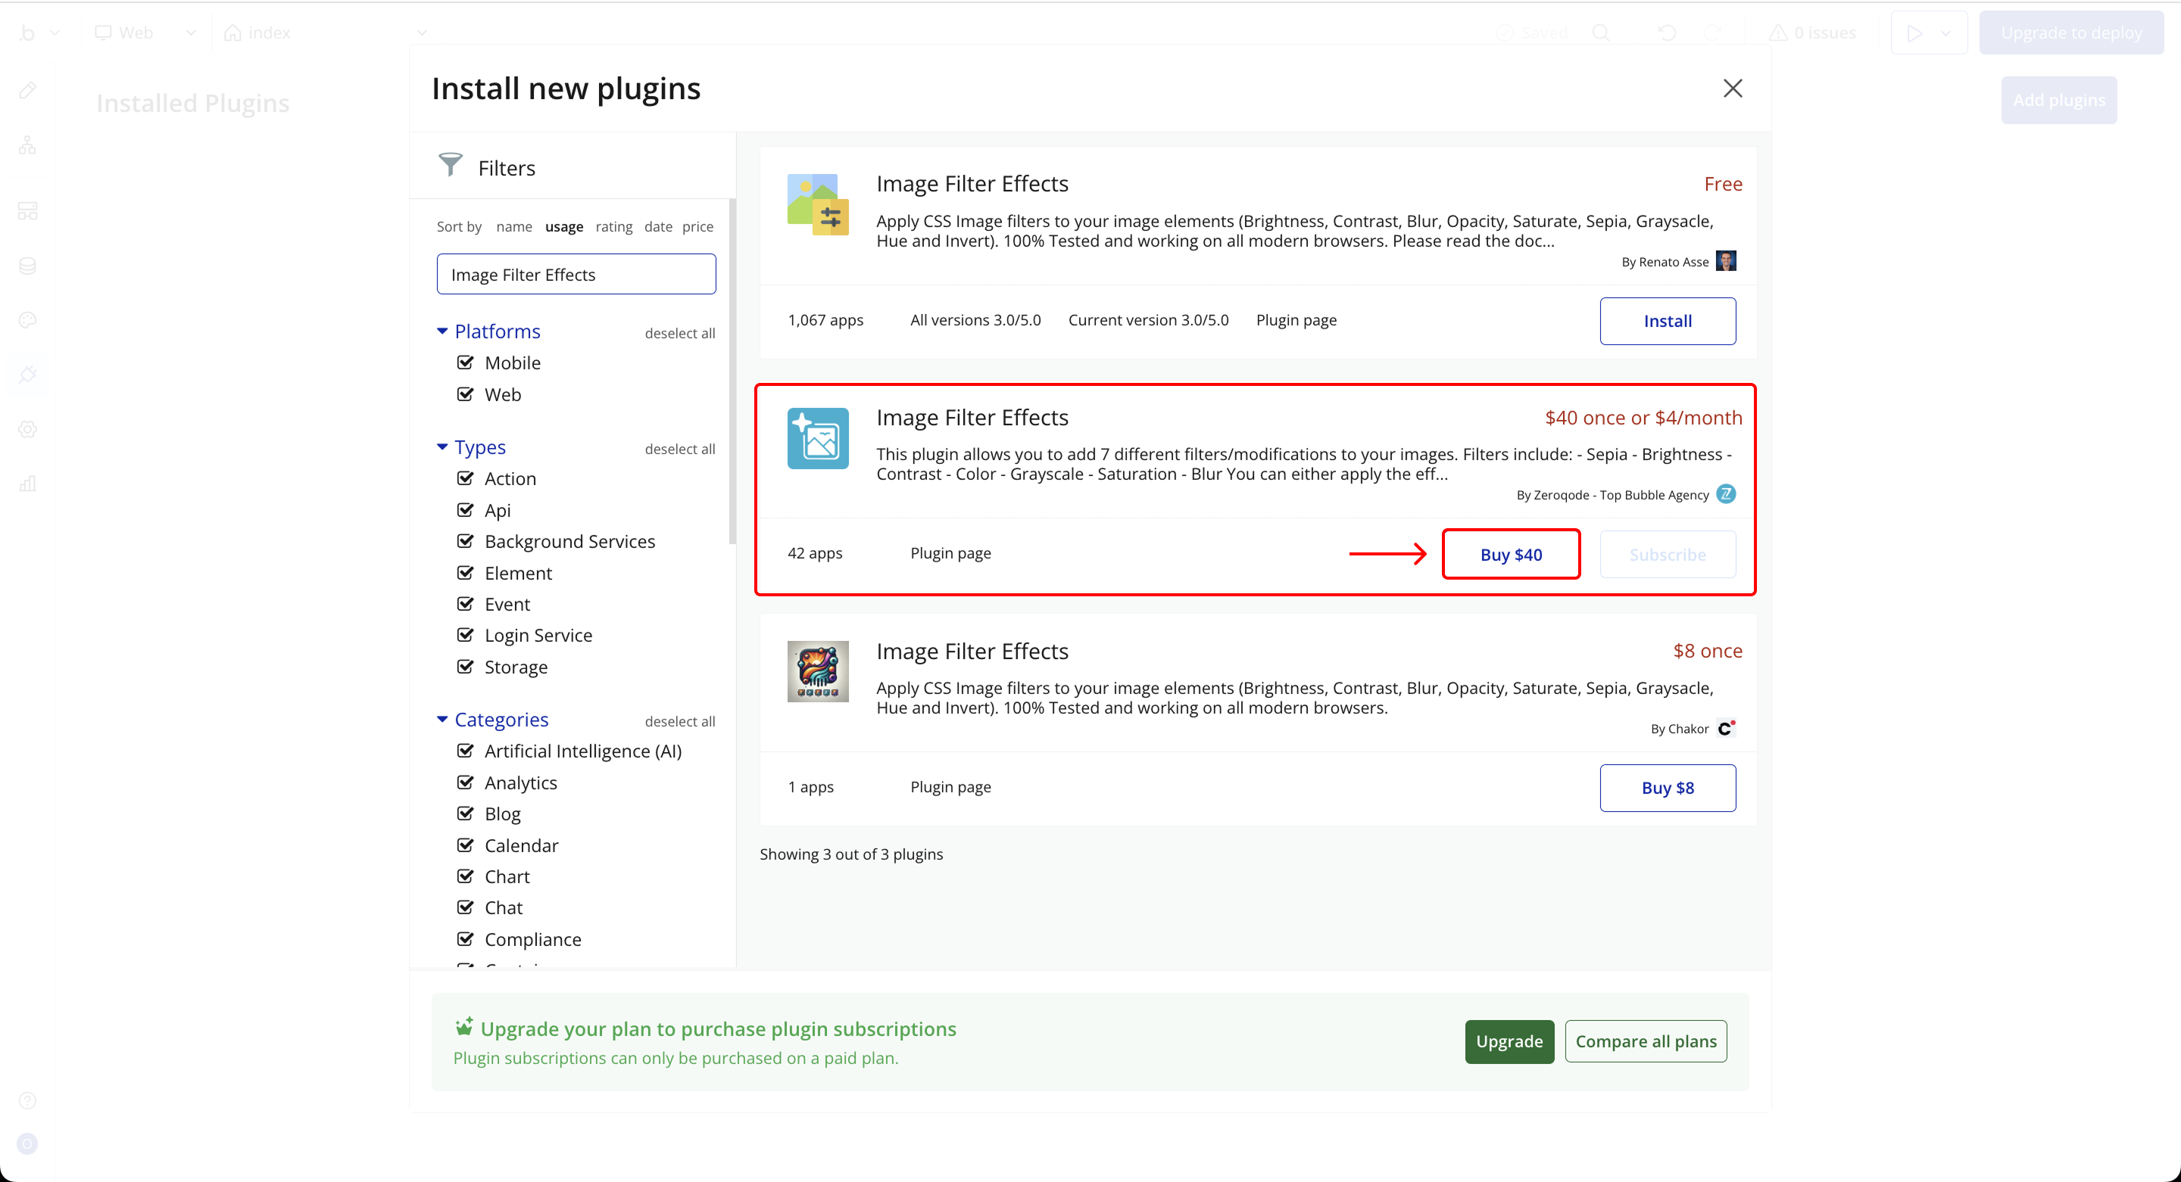The height and width of the screenshot is (1182, 2181).
Task: Sort plugins by price
Action: pyautogui.click(x=697, y=226)
